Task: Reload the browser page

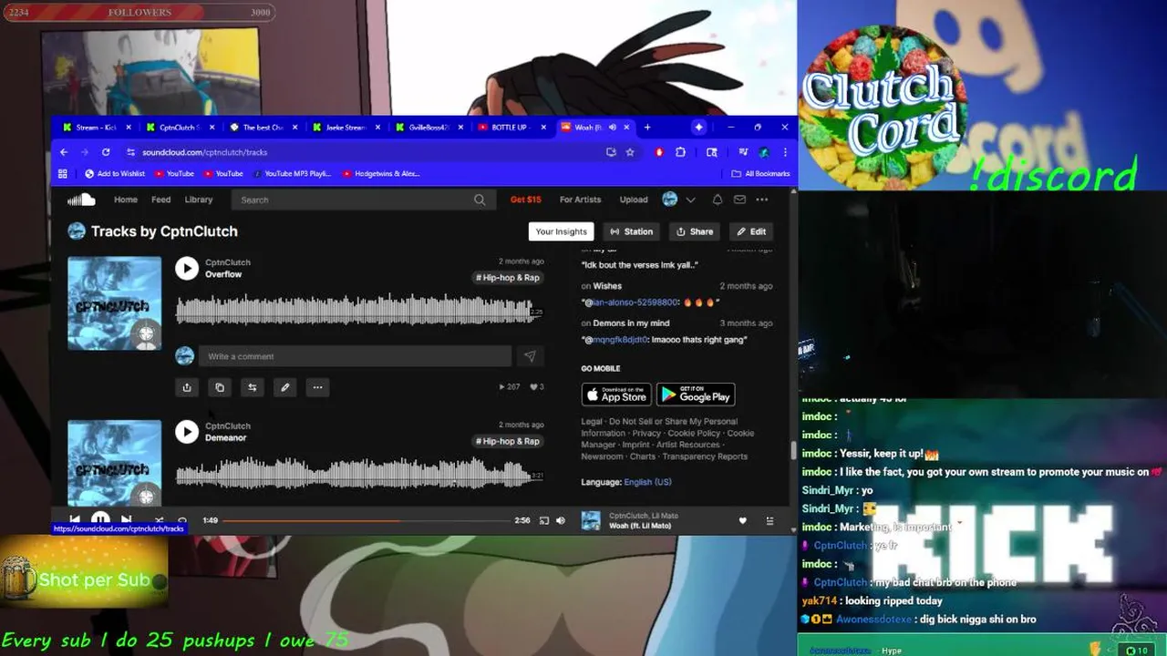Action: pos(106,152)
